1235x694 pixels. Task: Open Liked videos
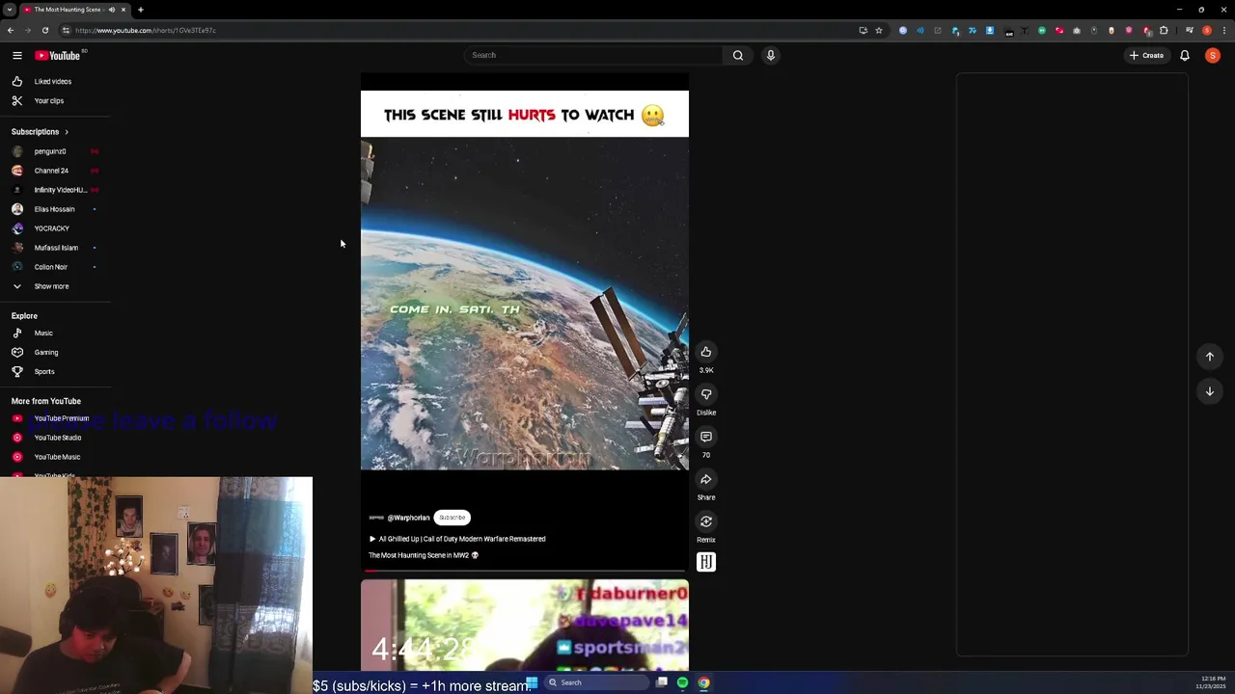(53, 82)
